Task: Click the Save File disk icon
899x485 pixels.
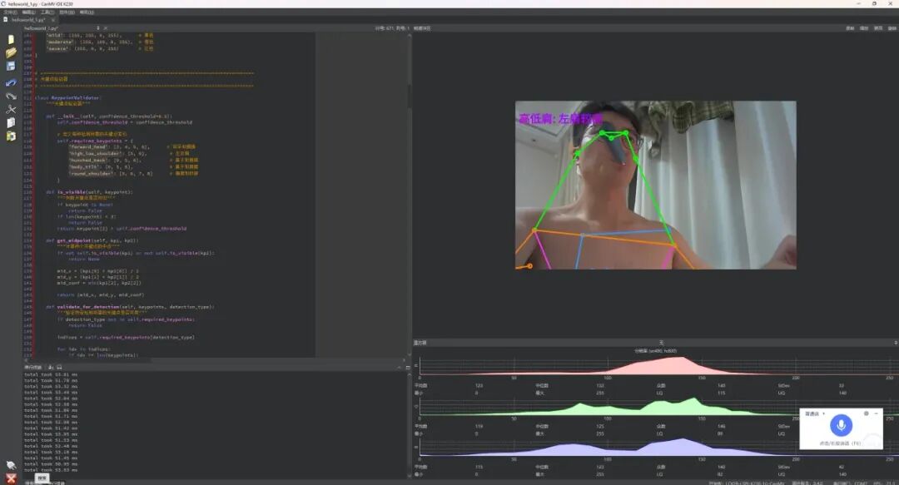Action: [11, 67]
